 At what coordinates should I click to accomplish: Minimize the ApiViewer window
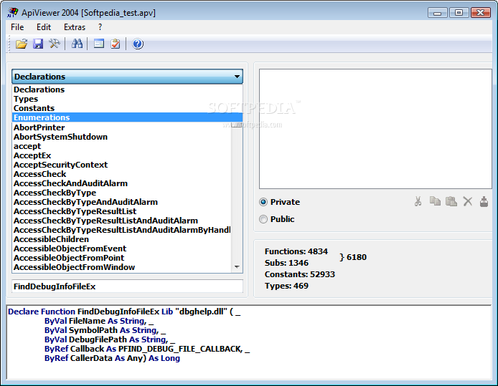pos(437,13)
